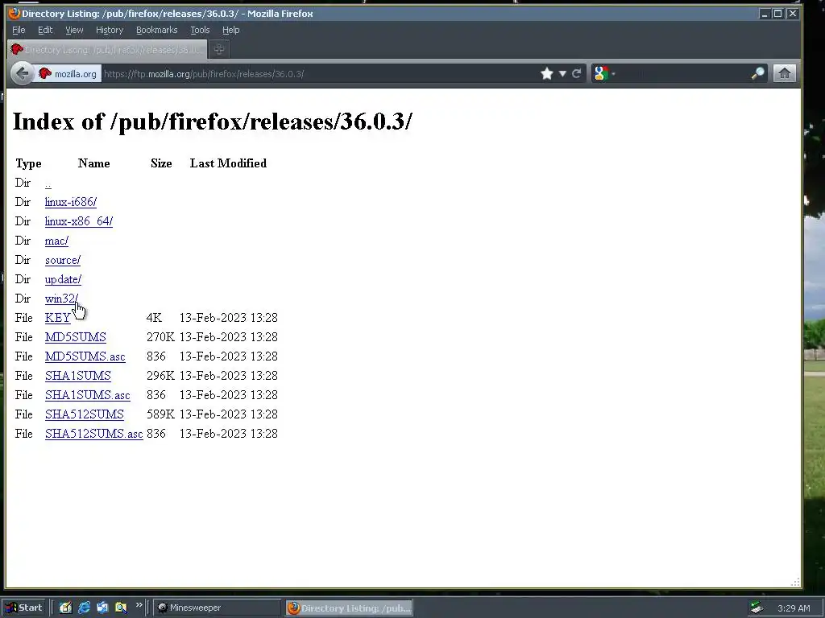This screenshot has height=618, width=825.
Task: Open the mac/ directory
Action: click(56, 241)
